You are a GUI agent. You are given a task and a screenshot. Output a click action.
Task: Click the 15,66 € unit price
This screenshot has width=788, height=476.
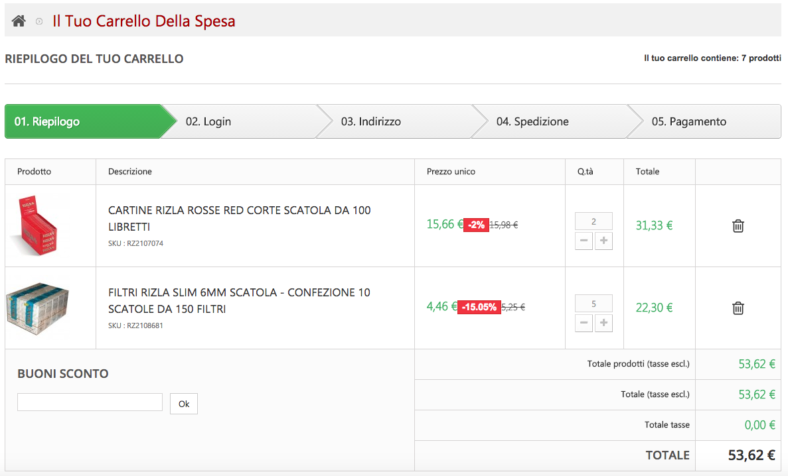[x=445, y=224]
